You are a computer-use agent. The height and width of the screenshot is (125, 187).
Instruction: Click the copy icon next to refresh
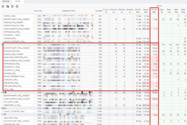pyautogui.click(x=8, y=6)
